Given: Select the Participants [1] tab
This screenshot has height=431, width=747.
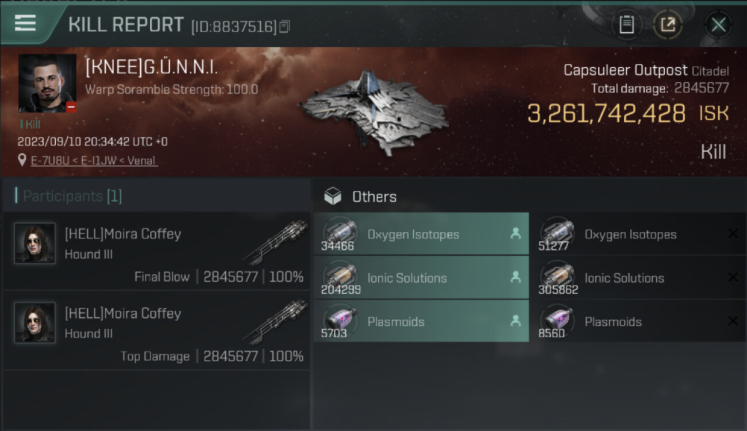Looking at the screenshot, I should (72, 196).
